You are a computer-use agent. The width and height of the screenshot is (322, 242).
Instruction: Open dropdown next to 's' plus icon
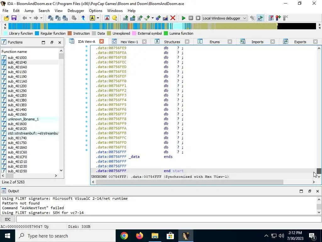coord(153,18)
